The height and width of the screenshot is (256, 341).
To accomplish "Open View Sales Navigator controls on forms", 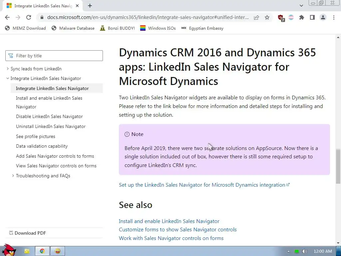I will coord(56,166).
